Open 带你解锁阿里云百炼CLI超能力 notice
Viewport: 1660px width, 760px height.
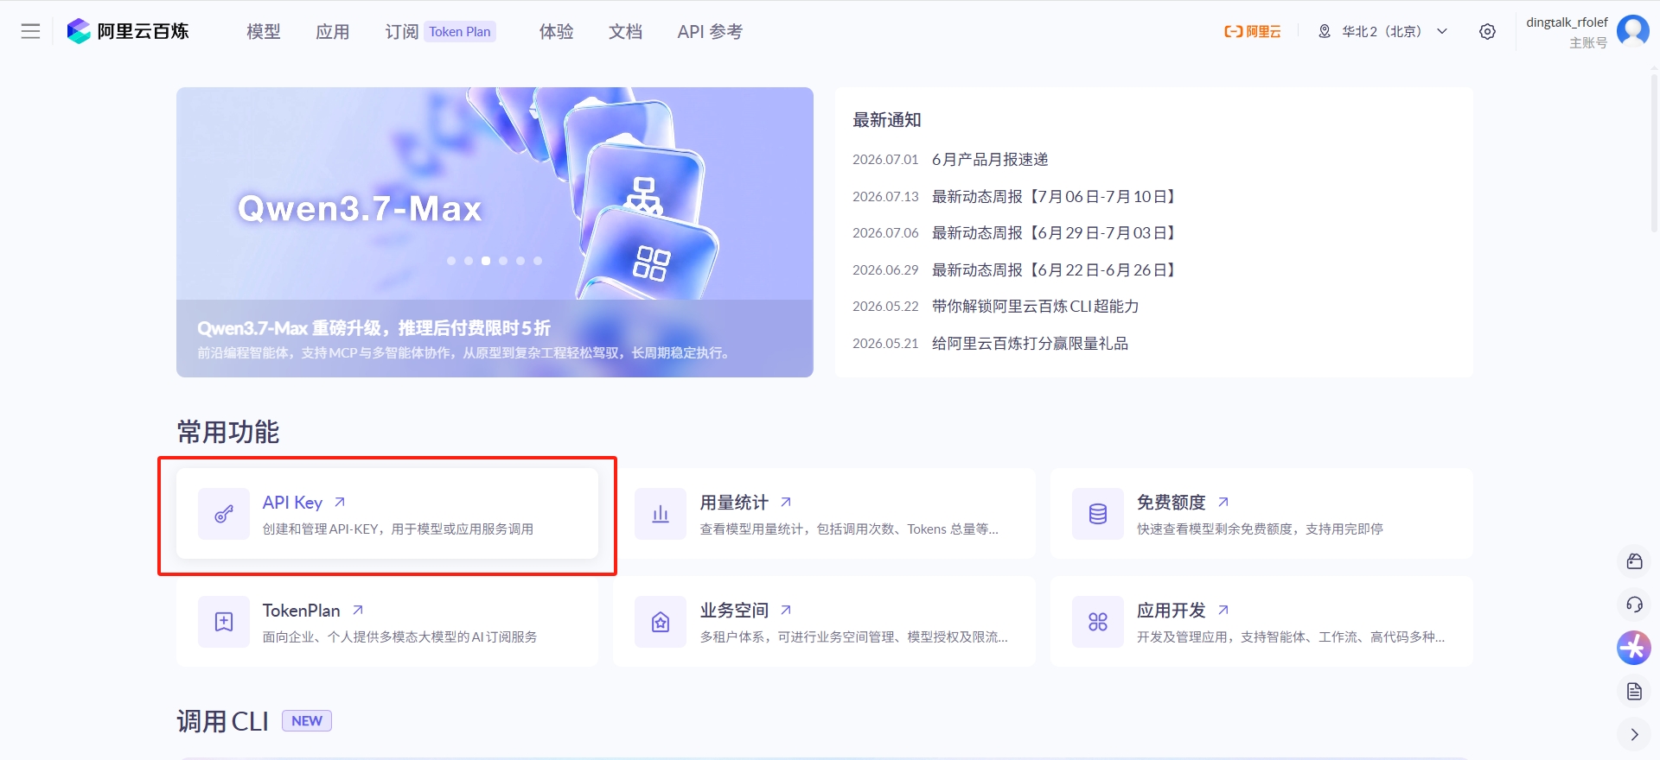(1035, 307)
